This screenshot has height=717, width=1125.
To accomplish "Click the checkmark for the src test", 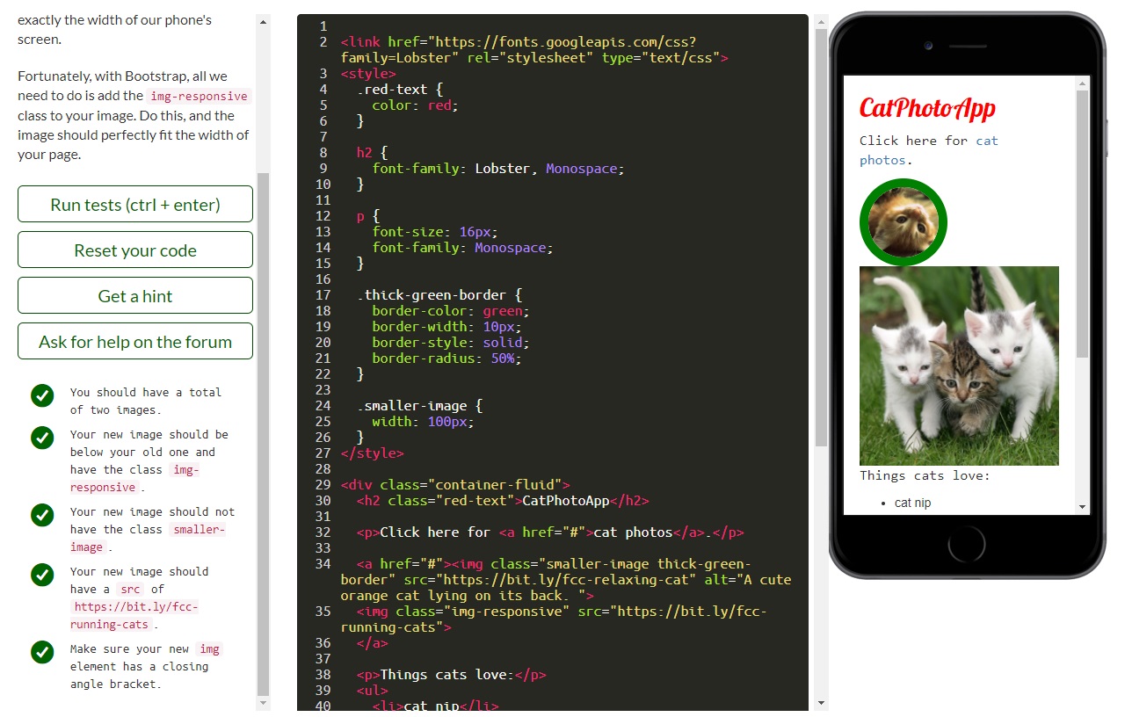I will [42, 575].
